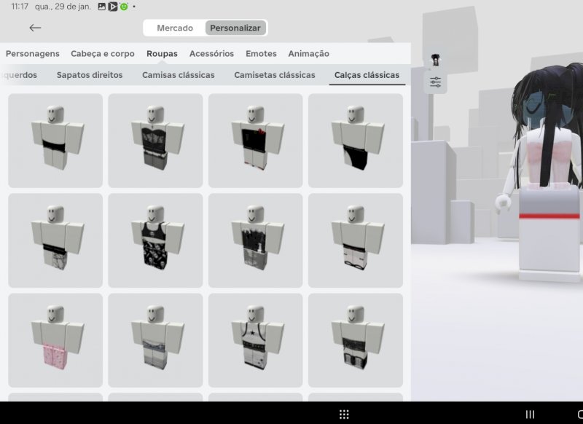Show Camisetas clássicas items
The height and width of the screenshot is (424, 583).
pos(275,75)
